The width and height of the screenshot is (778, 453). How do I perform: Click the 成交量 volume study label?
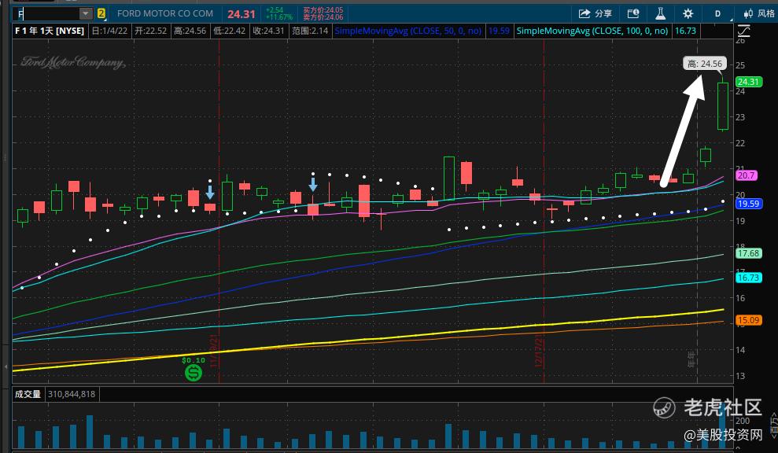click(x=28, y=395)
